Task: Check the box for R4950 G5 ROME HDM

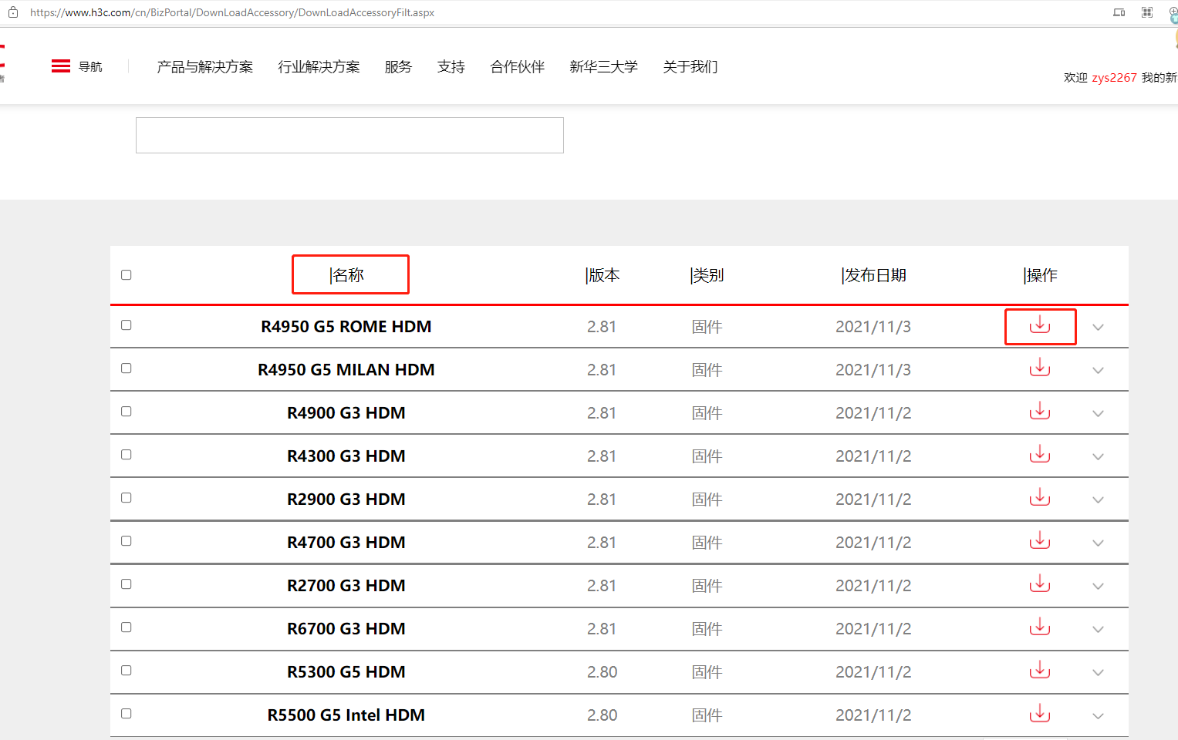Action: pos(127,325)
